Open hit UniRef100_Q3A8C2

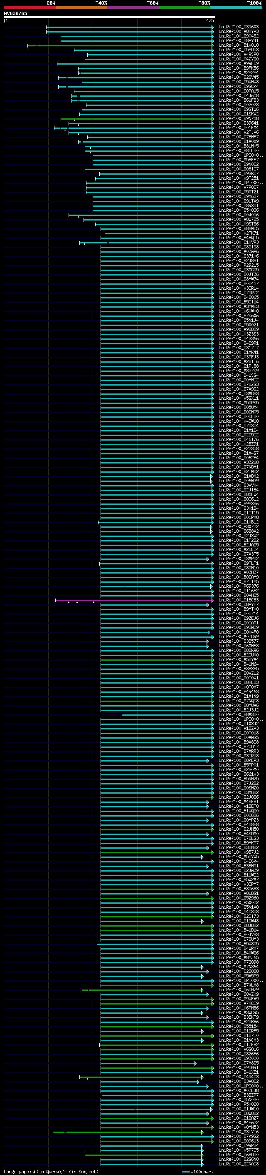click(238, 1082)
